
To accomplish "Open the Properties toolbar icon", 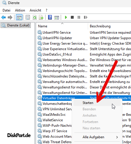I will click(28, 17).
